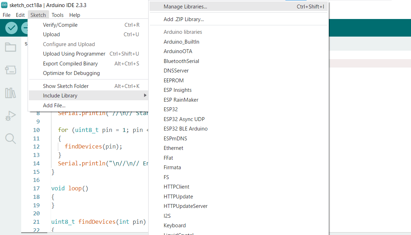
Task: Close the open Sketch menu
Action: [38, 15]
